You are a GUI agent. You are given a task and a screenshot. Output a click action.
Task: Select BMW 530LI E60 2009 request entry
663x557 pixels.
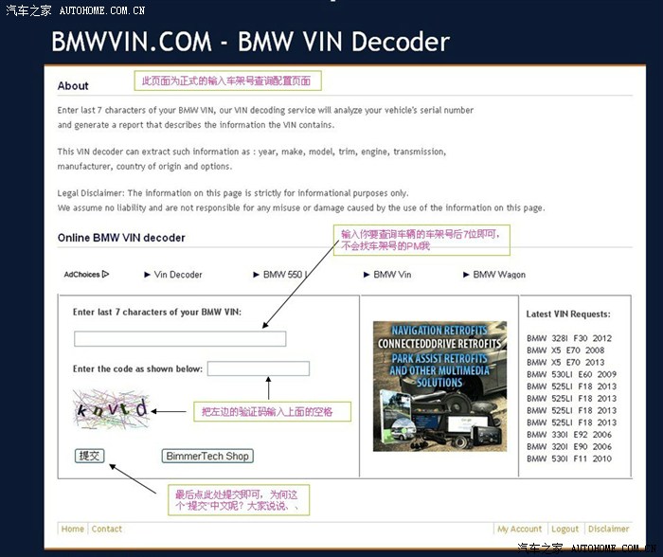click(x=569, y=374)
